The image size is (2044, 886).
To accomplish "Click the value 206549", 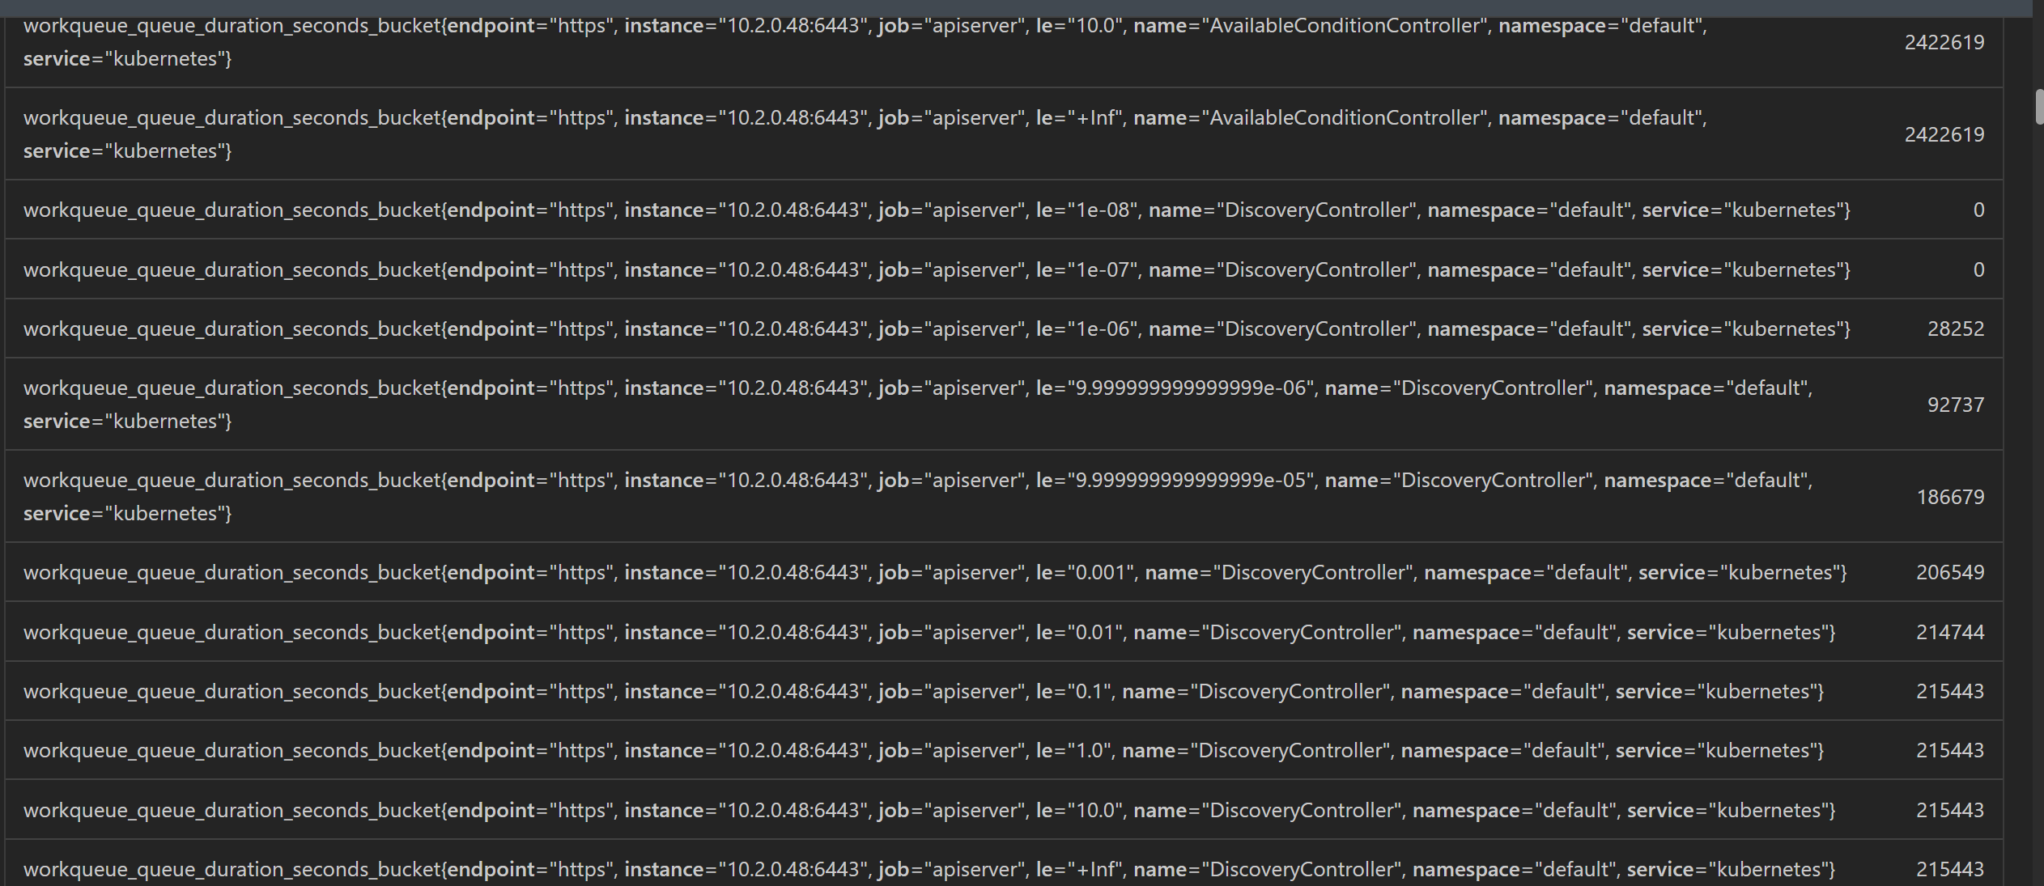I will [1950, 572].
